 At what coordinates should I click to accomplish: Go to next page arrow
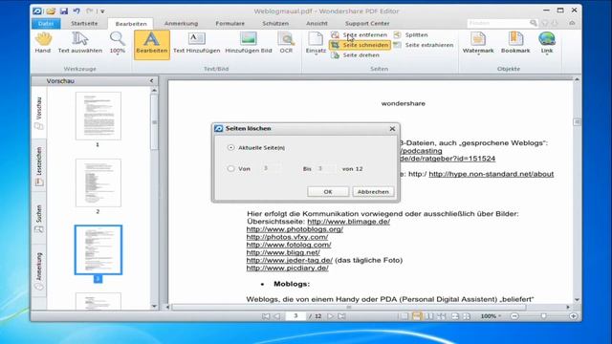pos(331,316)
